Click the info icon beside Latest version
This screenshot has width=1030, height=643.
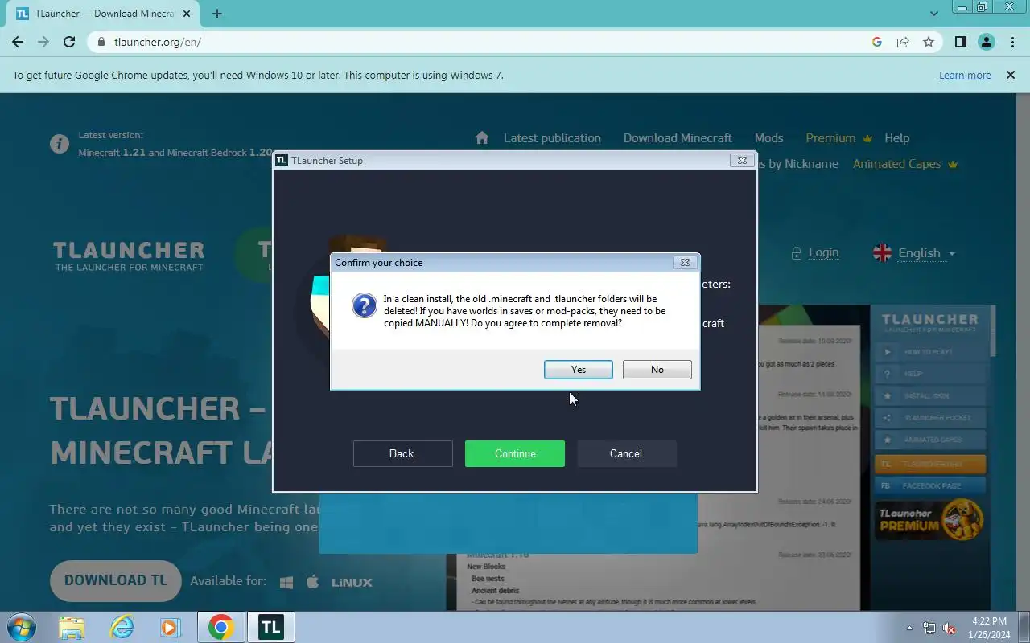[x=60, y=144]
